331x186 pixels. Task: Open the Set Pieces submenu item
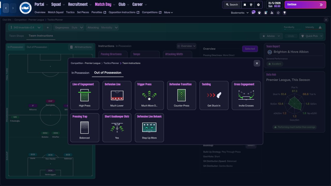tap(83, 12)
